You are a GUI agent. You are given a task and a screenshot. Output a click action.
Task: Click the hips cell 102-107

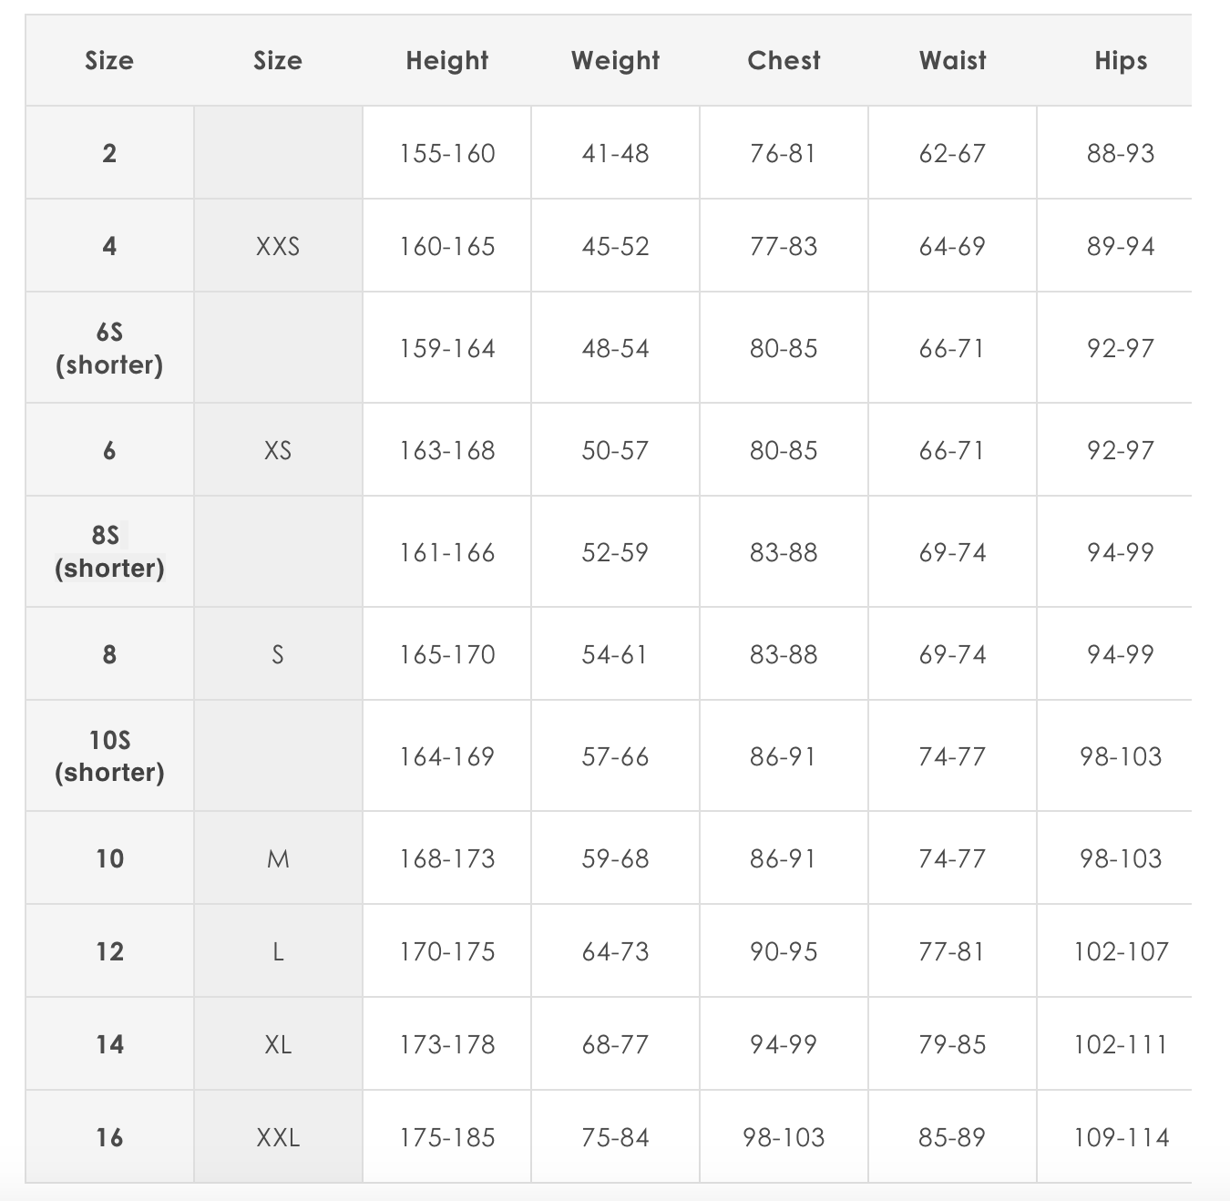pyautogui.click(x=1121, y=951)
